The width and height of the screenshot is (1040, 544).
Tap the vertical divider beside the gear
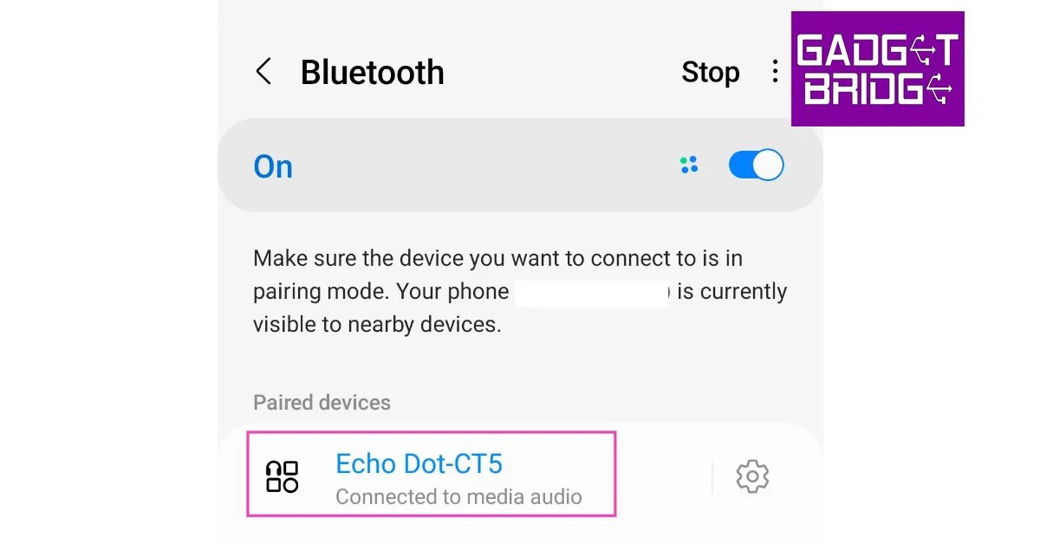point(712,476)
